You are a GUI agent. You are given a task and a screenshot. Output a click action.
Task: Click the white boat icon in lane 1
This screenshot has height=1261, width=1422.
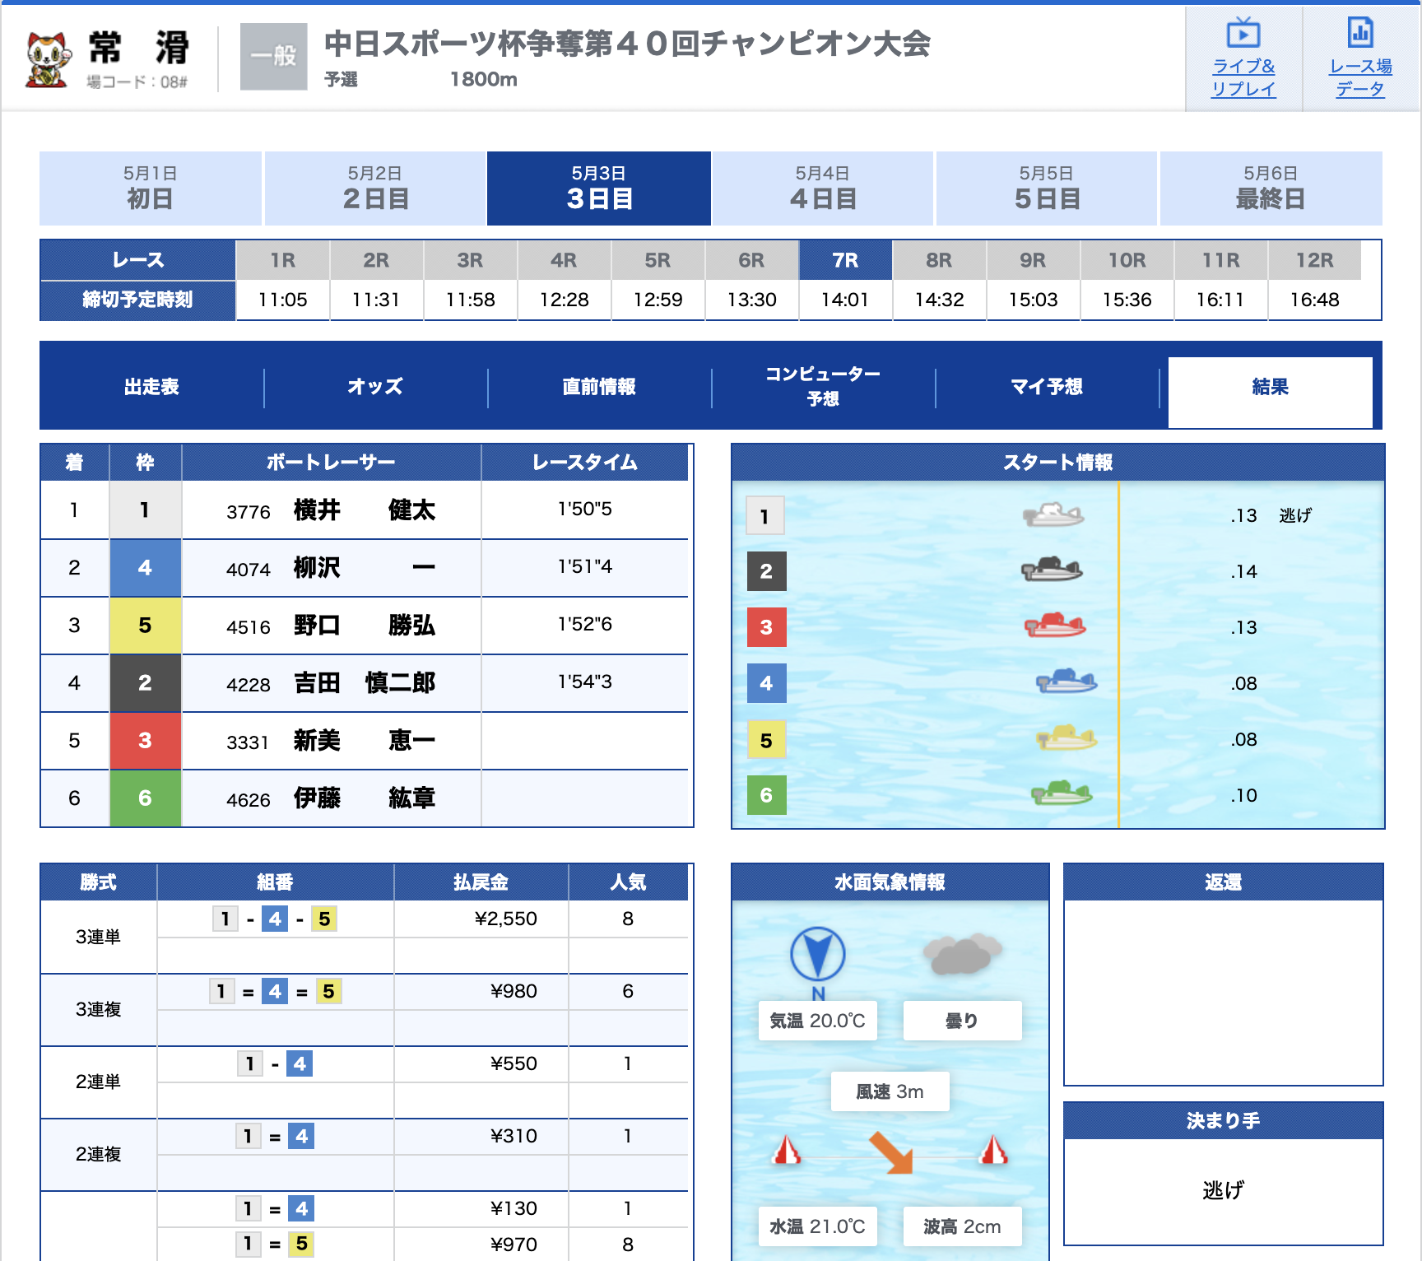coord(1053,515)
